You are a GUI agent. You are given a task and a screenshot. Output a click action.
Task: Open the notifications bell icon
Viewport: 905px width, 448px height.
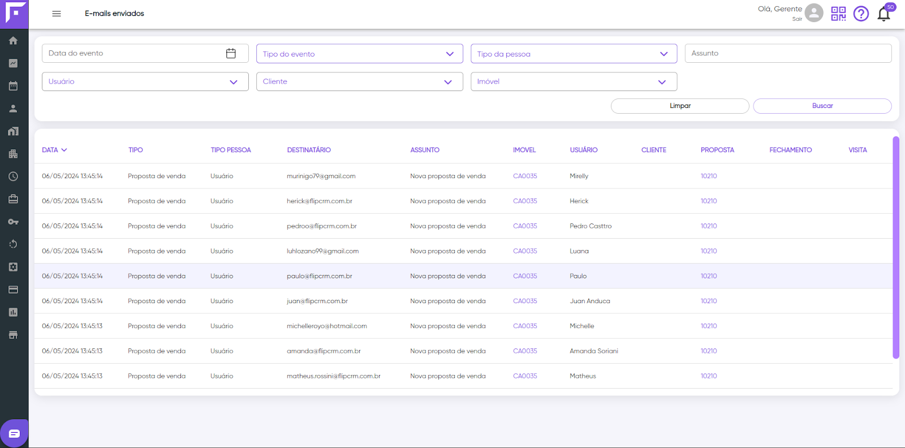[884, 14]
